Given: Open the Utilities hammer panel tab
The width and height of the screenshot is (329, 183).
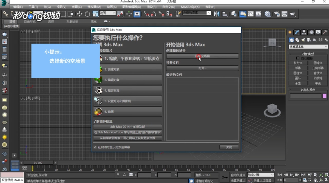Looking at the screenshot, I should tap(325, 32).
